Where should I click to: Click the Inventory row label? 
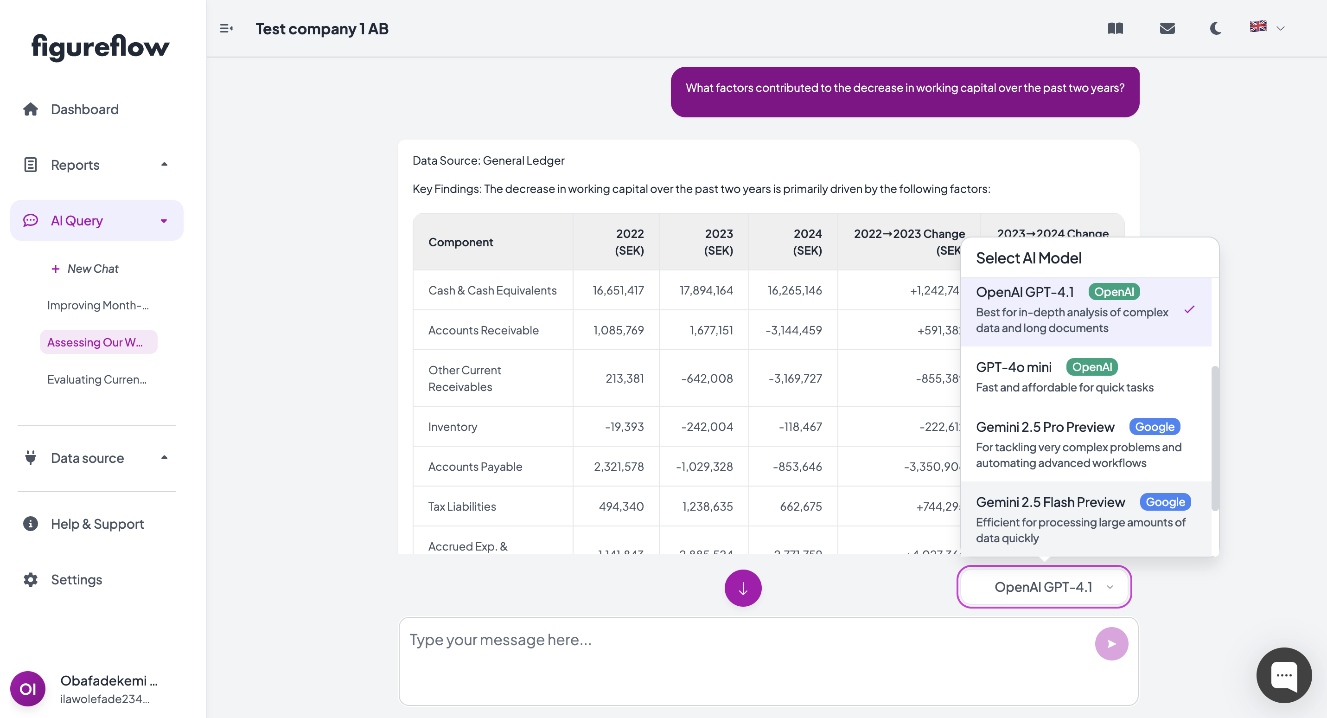tap(452, 426)
